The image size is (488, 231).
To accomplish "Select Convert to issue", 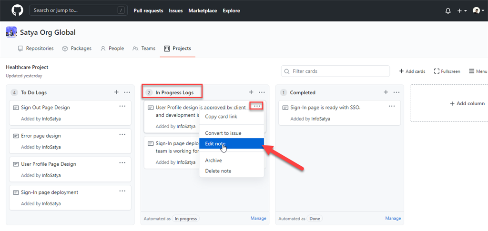I will [x=232, y=133].
